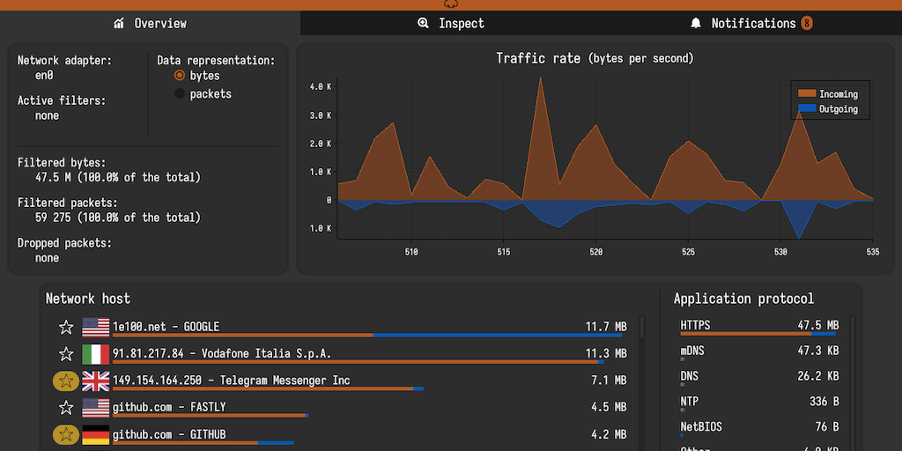Screen dimensions: 902x451
Task: Select the HTTPS application protocol entry
Action: pyautogui.click(x=758, y=327)
